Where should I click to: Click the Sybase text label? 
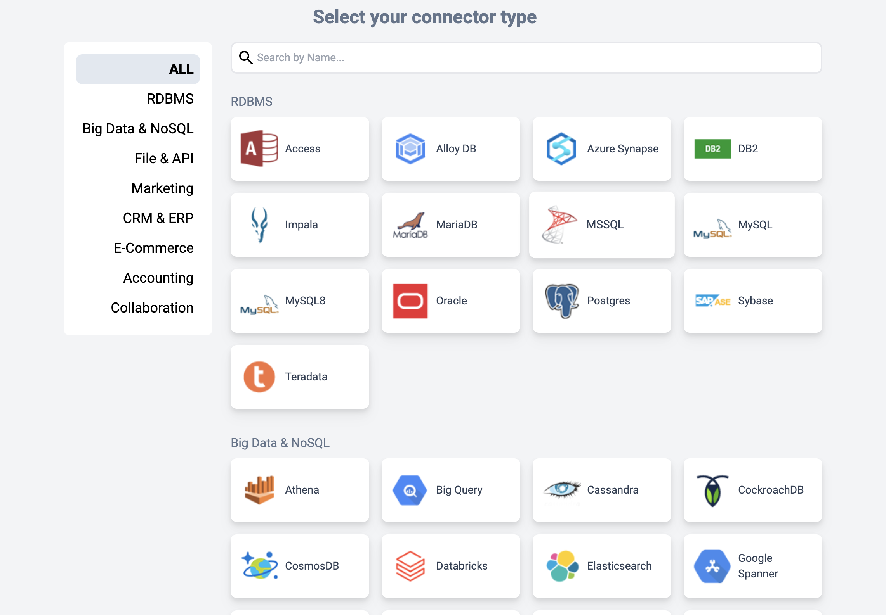[755, 301]
